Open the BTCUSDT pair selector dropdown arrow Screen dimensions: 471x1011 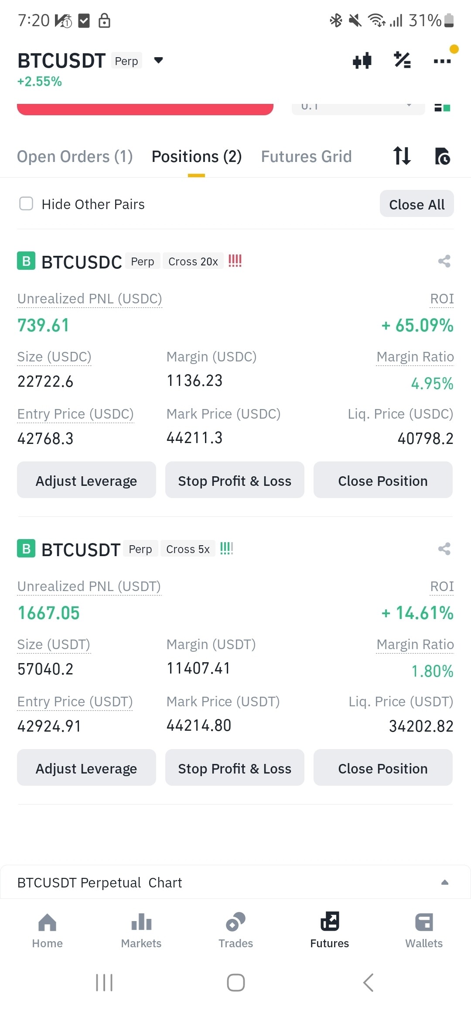click(x=159, y=60)
